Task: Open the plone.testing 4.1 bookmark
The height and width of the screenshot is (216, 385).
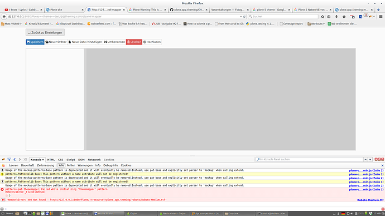Action: coord(260,24)
